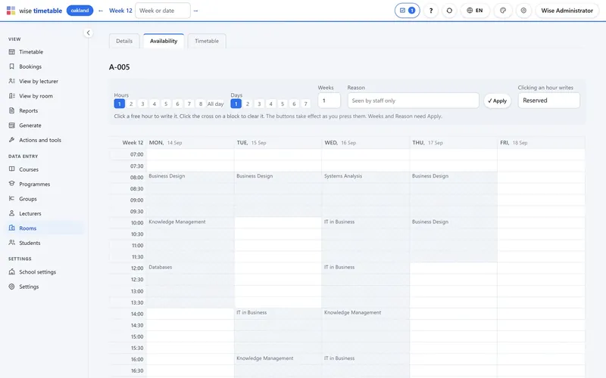Open the Generate icon in sidebar

click(12, 125)
